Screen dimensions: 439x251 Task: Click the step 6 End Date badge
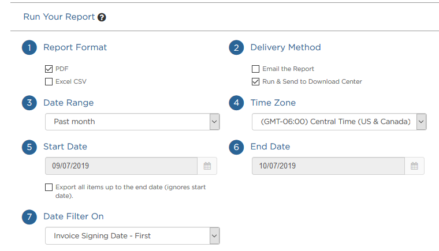pyautogui.click(x=236, y=147)
